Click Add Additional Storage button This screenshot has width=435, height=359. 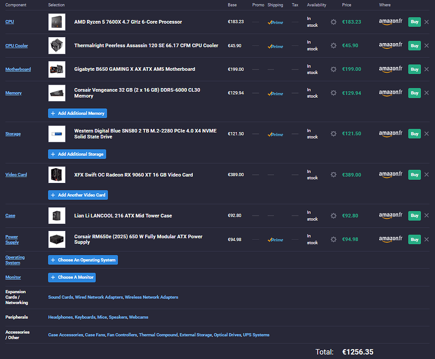click(x=77, y=154)
